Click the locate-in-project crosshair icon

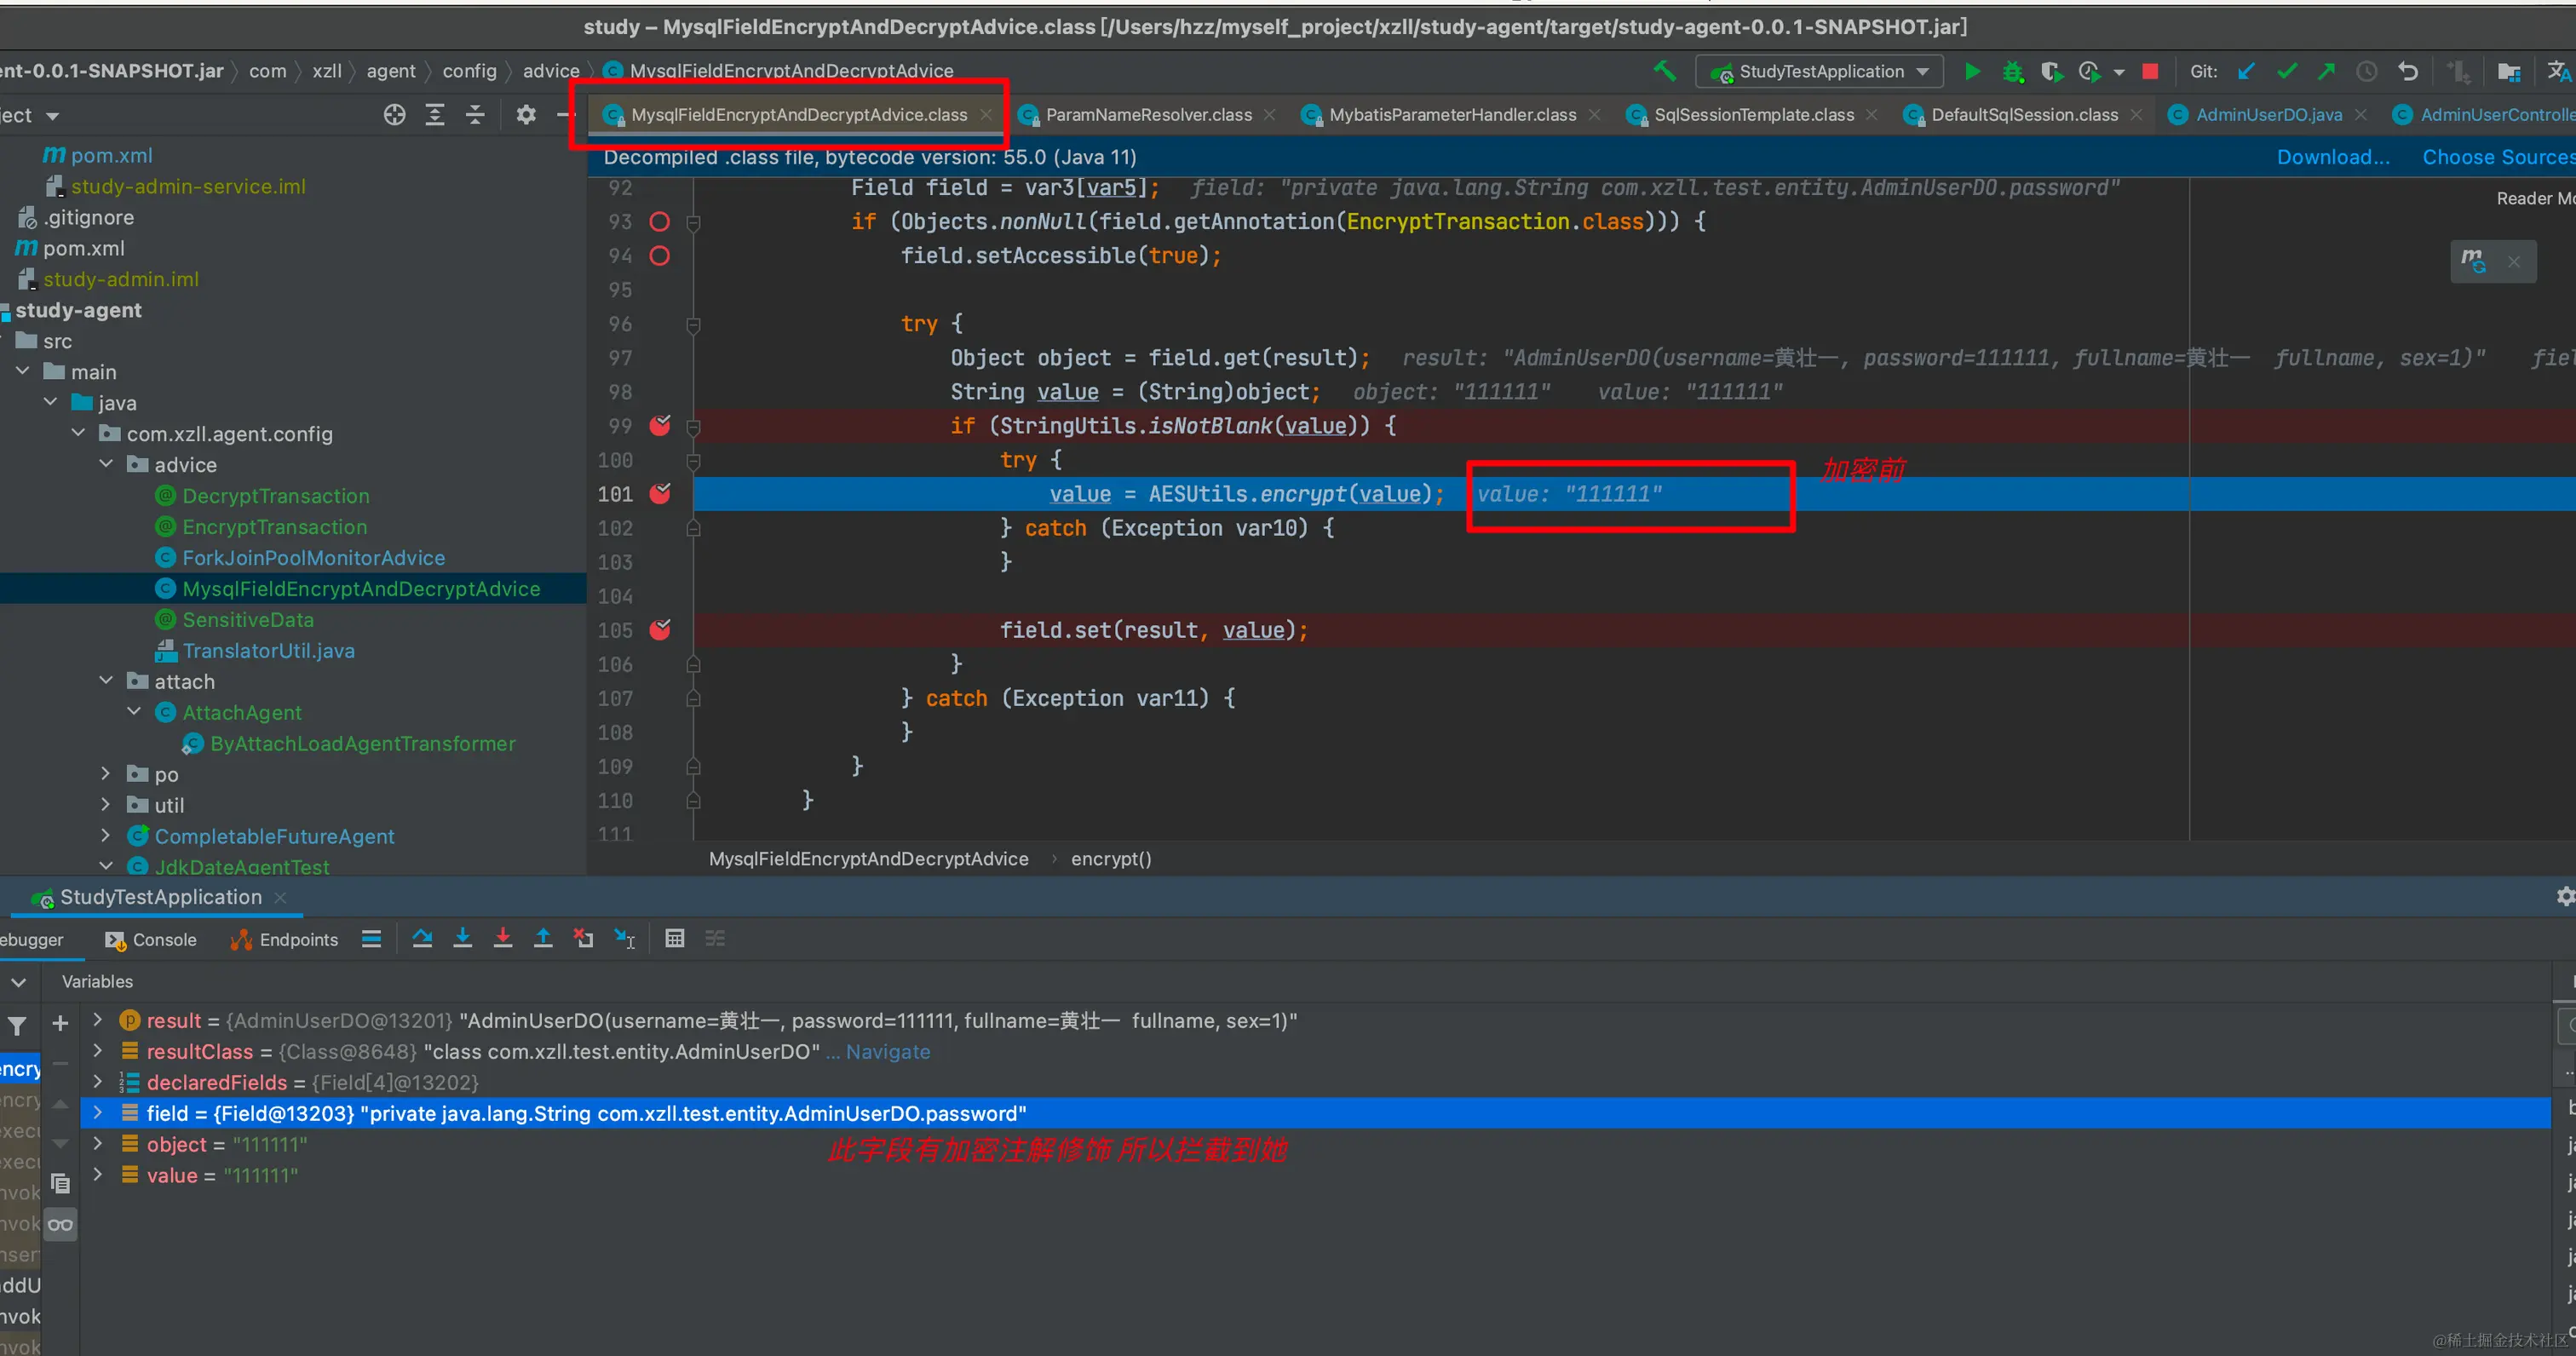pyautogui.click(x=394, y=115)
